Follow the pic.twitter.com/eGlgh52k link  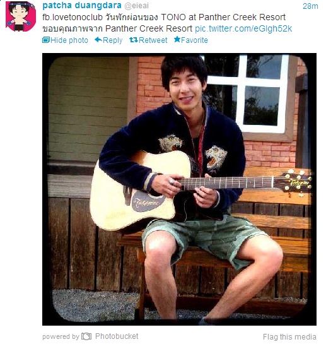pyautogui.click(x=243, y=28)
